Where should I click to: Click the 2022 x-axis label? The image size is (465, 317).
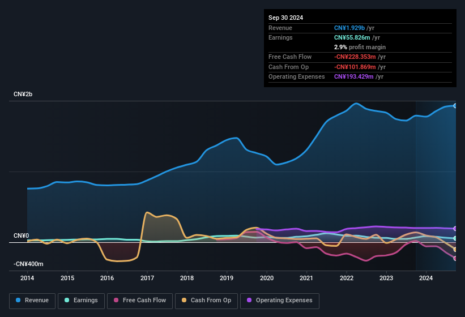tap(347, 278)
